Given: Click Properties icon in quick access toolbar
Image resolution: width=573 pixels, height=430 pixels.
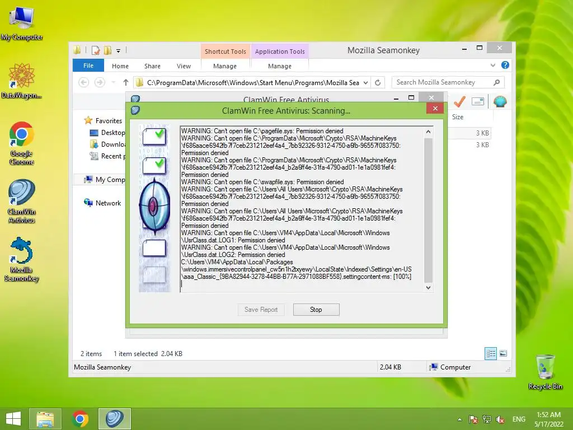Looking at the screenshot, I should click(x=96, y=50).
